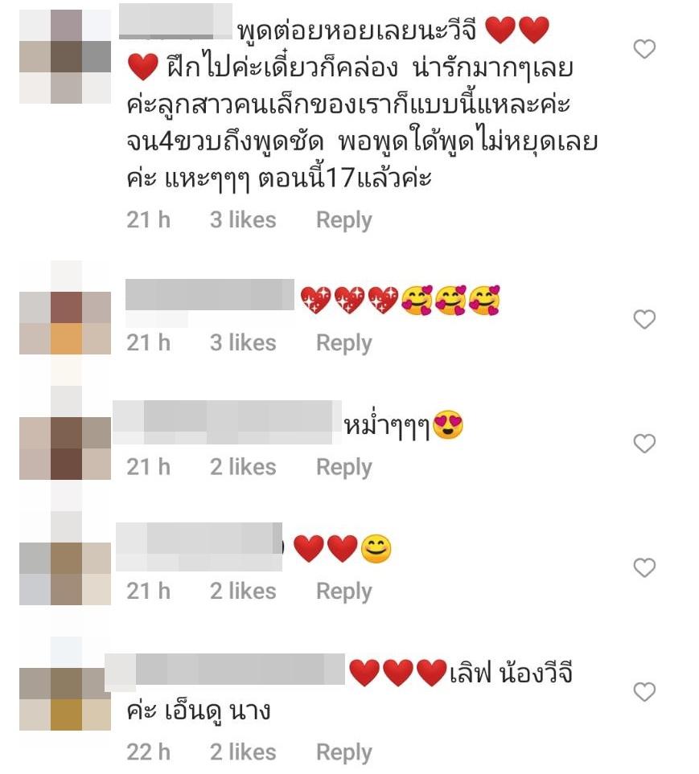Like the เลิฟ น้องวีจี comment
This screenshot has height=774, width=699.
click(644, 691)
